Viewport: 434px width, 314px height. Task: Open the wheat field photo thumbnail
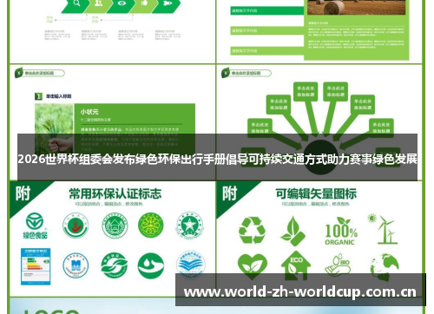tap(54, 128)
